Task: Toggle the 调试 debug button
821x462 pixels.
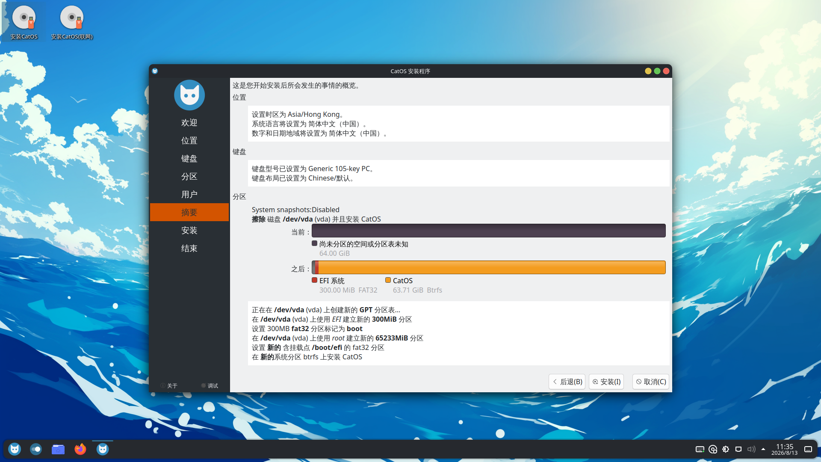Action: (210, 386)
